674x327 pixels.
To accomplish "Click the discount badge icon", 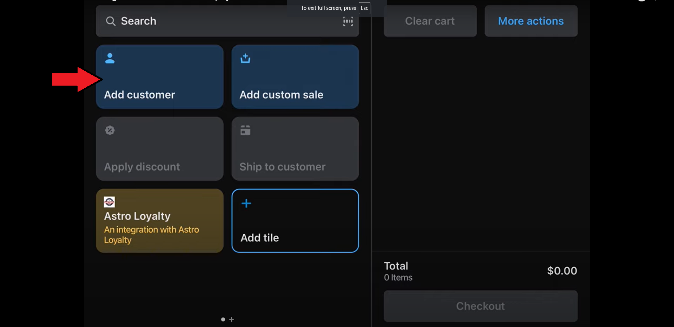I will tap(110, 130).
